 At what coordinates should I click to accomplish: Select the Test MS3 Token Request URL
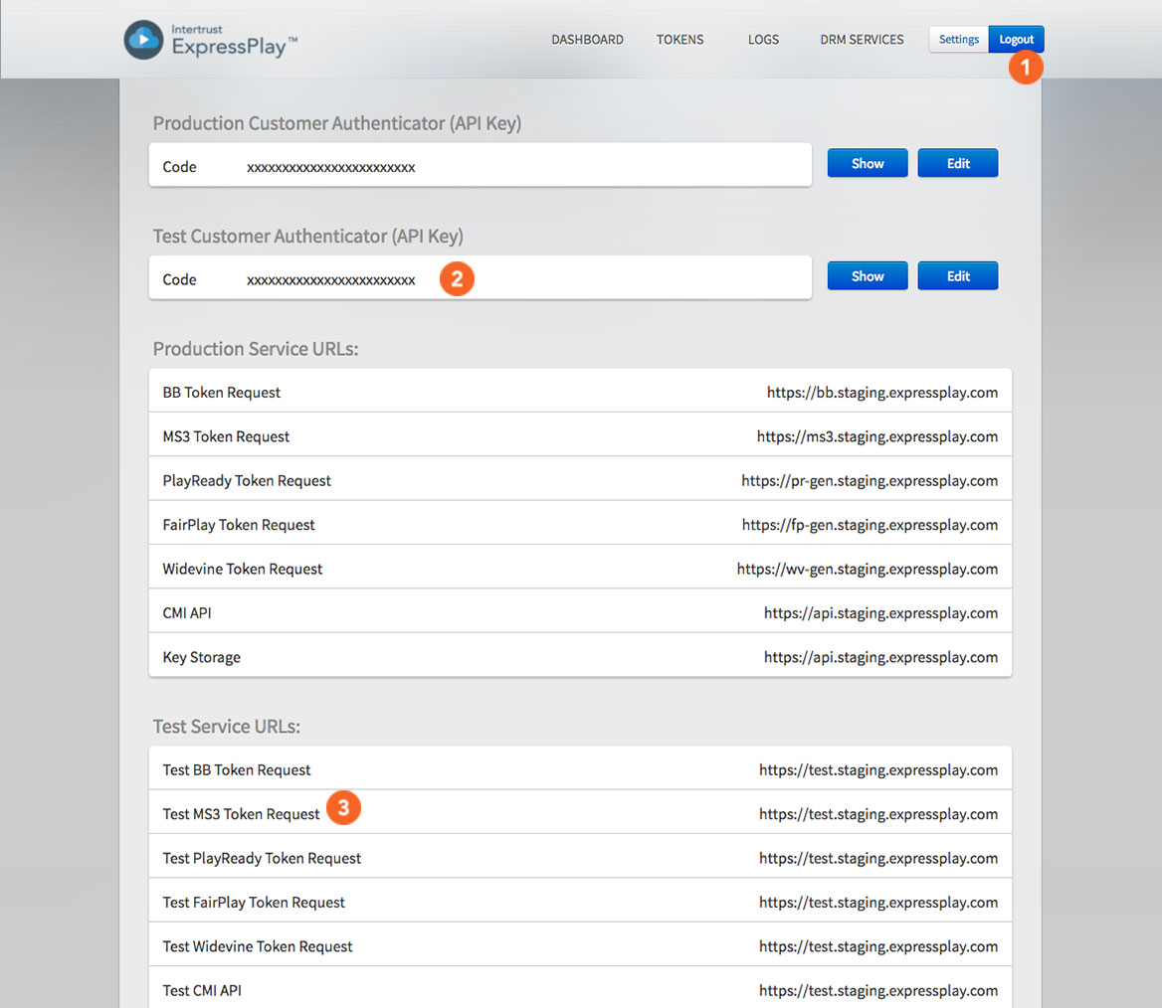[x=878, y=814]
